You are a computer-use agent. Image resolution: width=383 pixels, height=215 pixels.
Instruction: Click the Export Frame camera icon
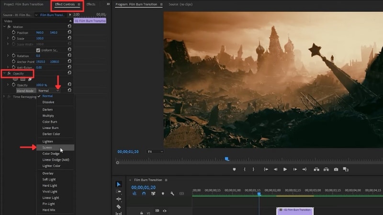tap(336, 169)
